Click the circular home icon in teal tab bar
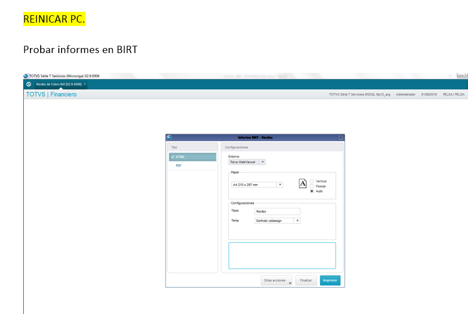Viewport: 468px width, 314px height. coord(29,84)
